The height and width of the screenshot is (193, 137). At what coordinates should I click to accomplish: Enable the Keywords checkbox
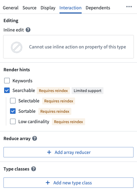tap(7, 81)
